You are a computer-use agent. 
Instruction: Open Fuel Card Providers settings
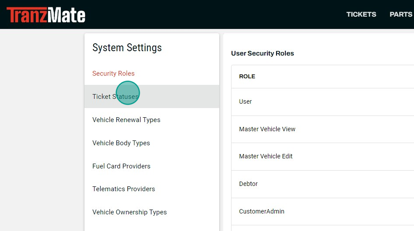coord(152,166)
